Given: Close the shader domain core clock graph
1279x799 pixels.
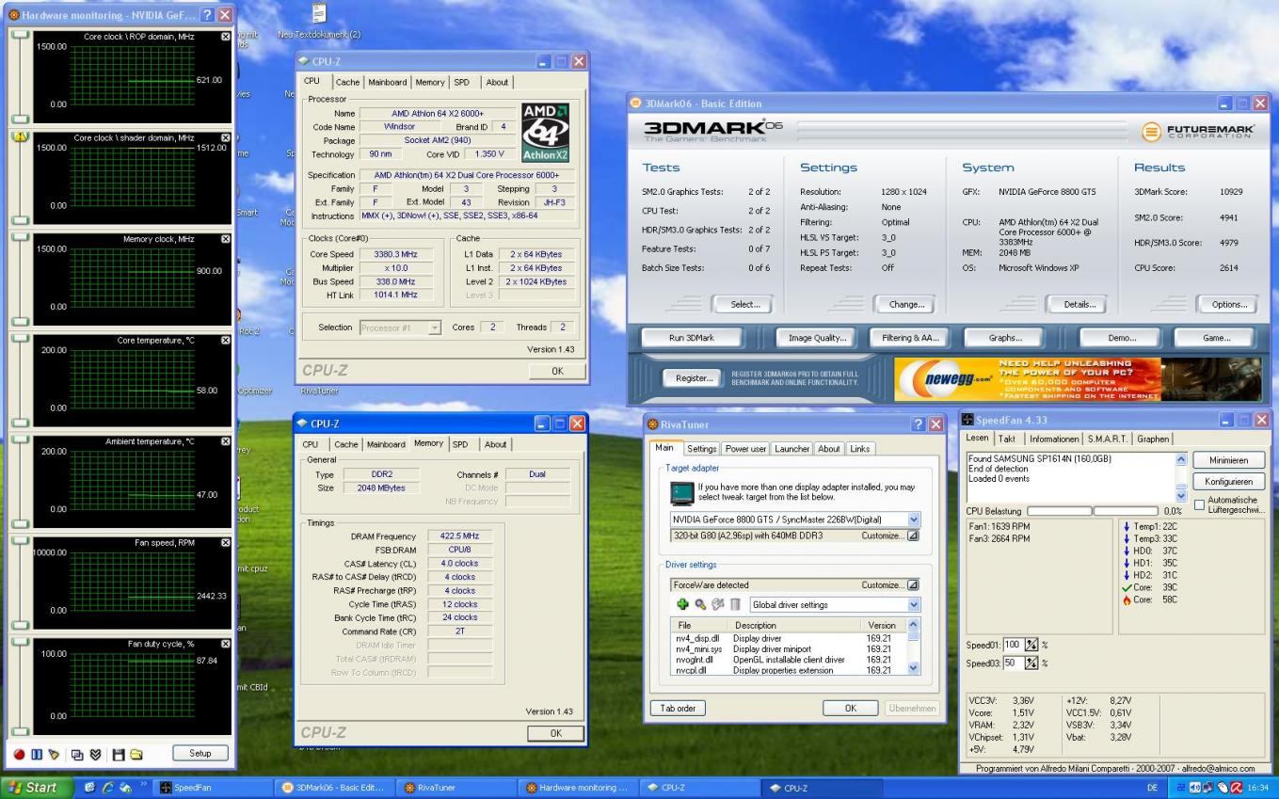Looking at the screenshot, I should click(x=225, y=138).
